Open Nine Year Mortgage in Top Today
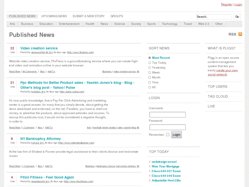Viewport: 249px width, 187px height. (x=166, y=166)
